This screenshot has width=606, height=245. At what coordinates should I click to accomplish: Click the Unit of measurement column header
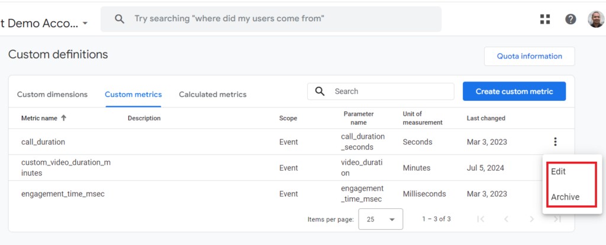423,118
